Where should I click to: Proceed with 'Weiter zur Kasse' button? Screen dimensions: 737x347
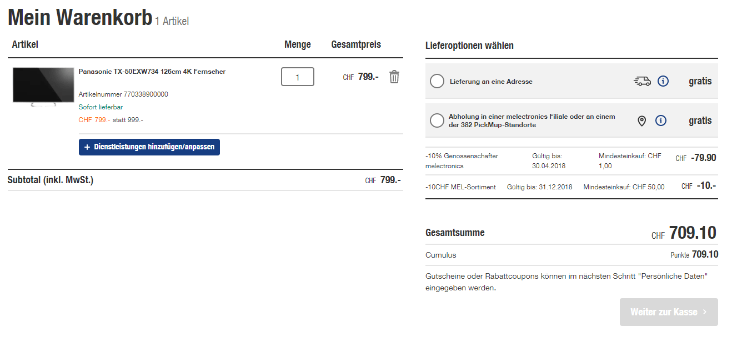pos(668,312)
